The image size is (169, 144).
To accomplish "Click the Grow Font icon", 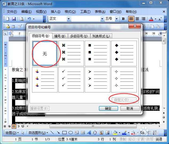I will coord(160,19).
